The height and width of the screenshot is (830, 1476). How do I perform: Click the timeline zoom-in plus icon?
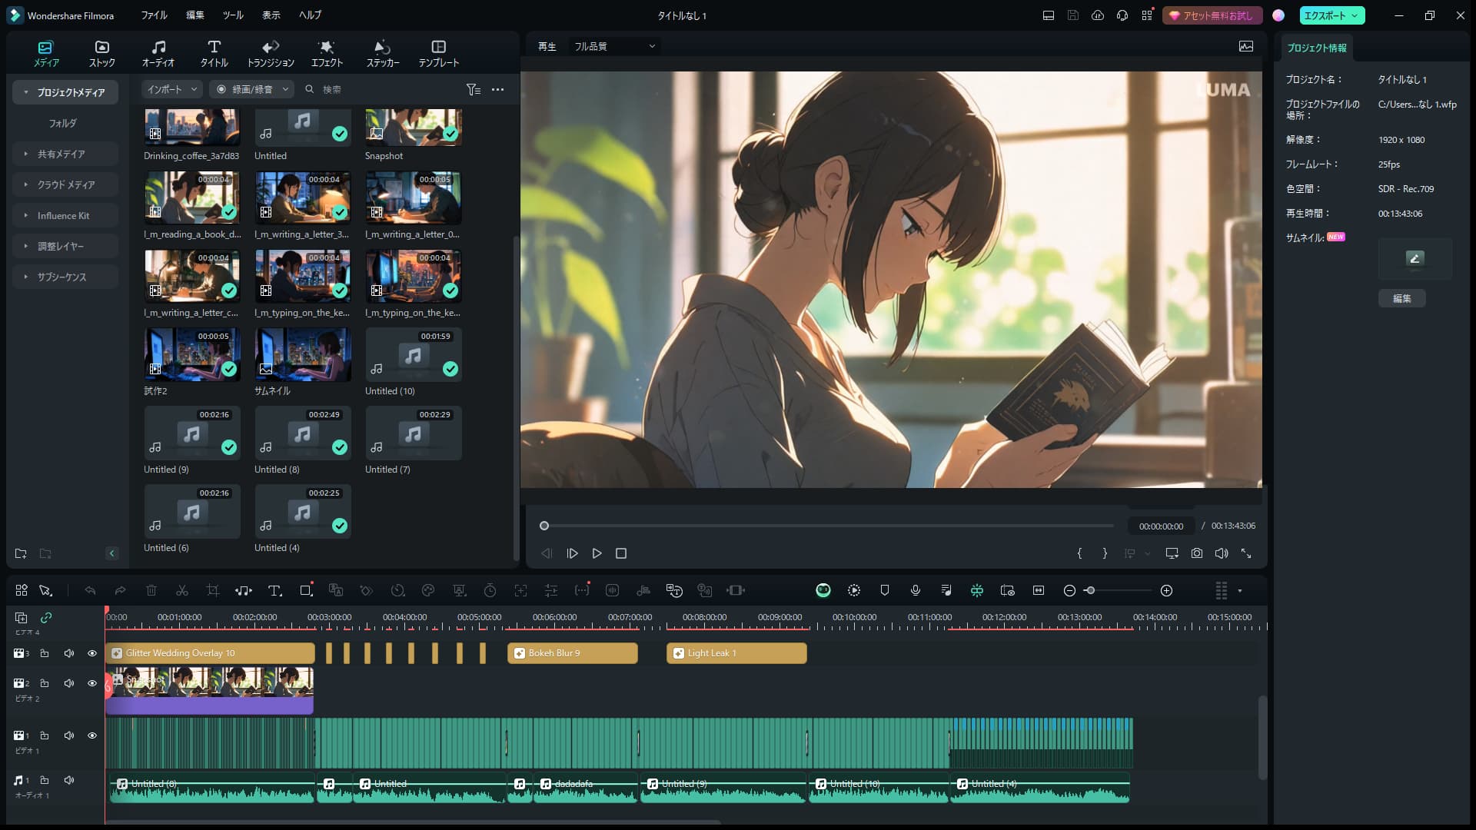(1166, 590)
